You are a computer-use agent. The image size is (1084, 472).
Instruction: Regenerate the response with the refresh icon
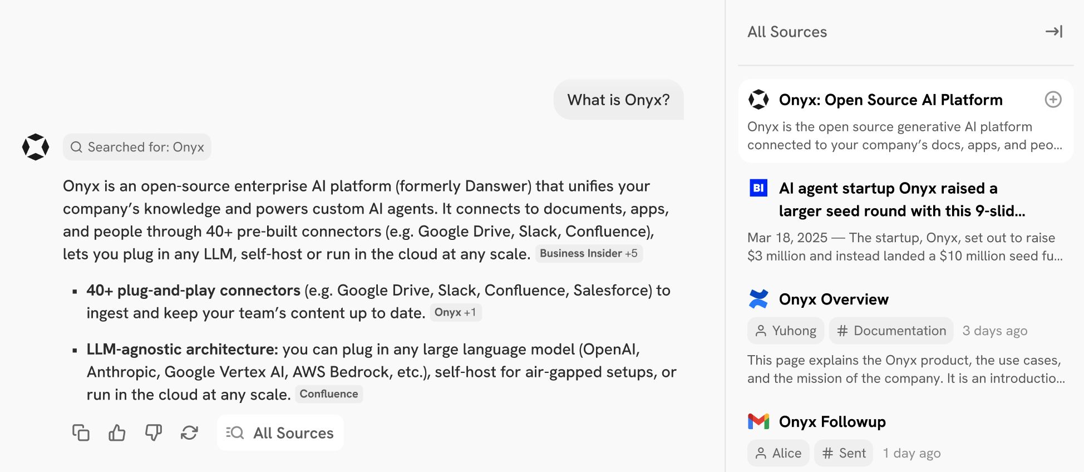[189, 432]
